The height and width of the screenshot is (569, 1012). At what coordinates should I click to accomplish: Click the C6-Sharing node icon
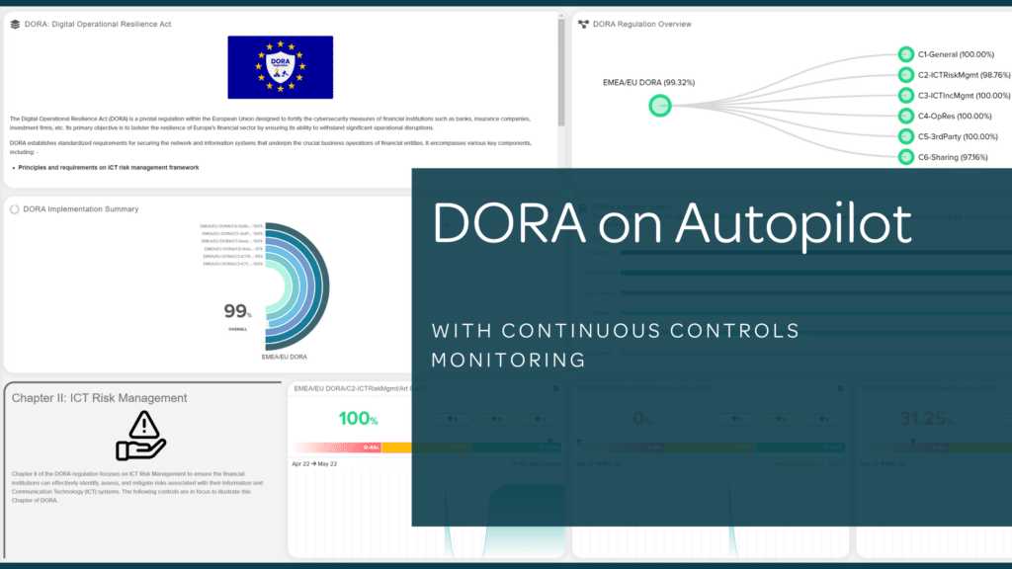[905, 156]
